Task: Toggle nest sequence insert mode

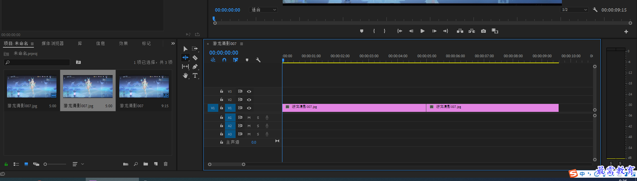Action: point(213,60)
